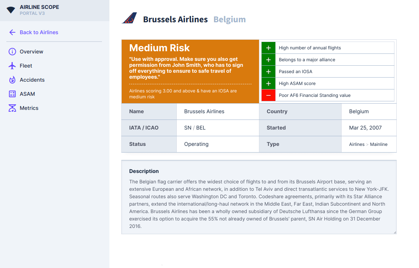The image size is (419, 268).
Task: Click green plus beside Passed an IOSA
Action: 268,72
